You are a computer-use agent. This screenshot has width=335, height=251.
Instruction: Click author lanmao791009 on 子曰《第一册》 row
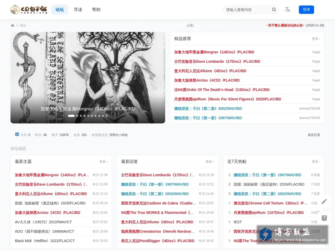point(310,118)
